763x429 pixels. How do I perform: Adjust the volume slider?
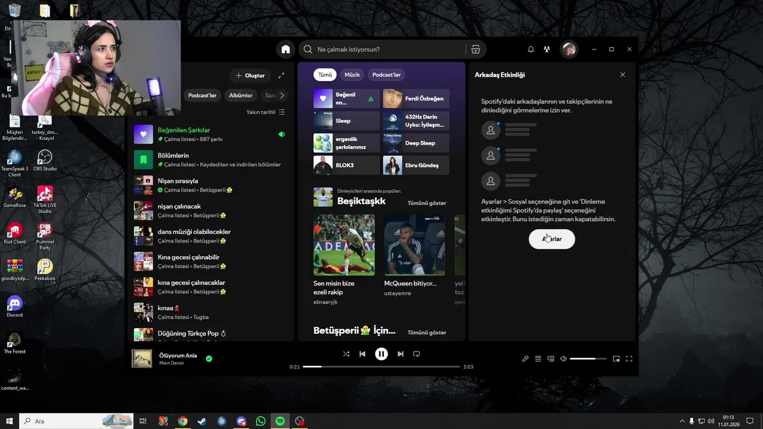pyautogui.click(x=588, y=359)
